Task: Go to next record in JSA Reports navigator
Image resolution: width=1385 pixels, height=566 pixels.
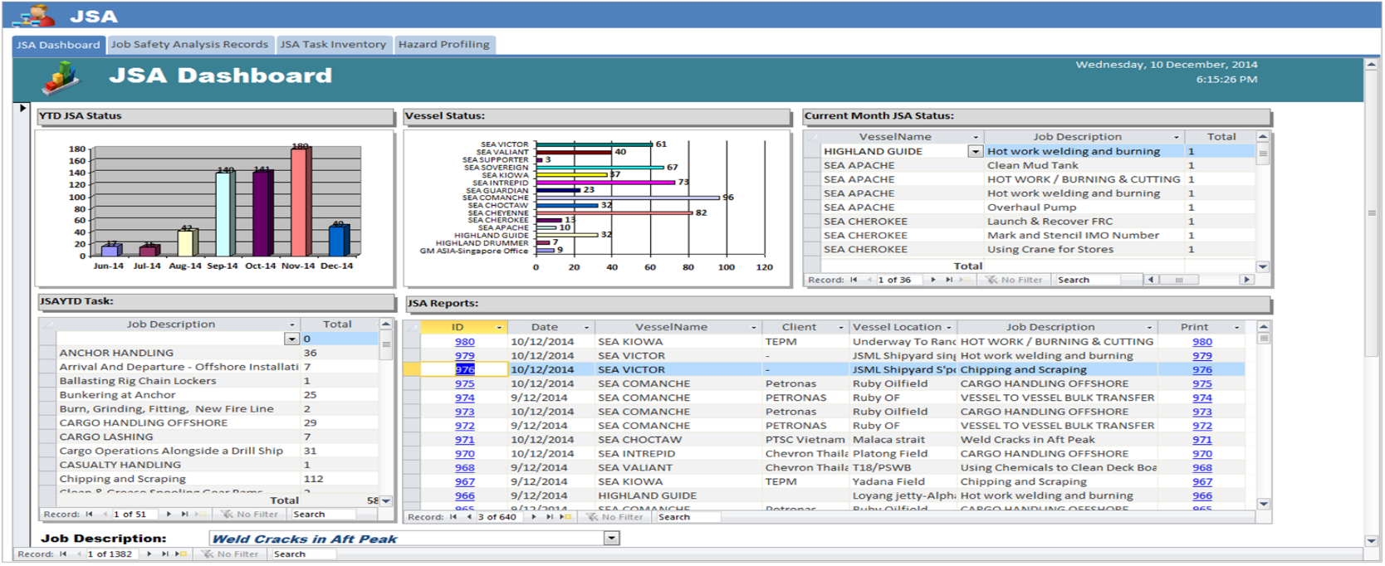Action: tap(534, 517)
